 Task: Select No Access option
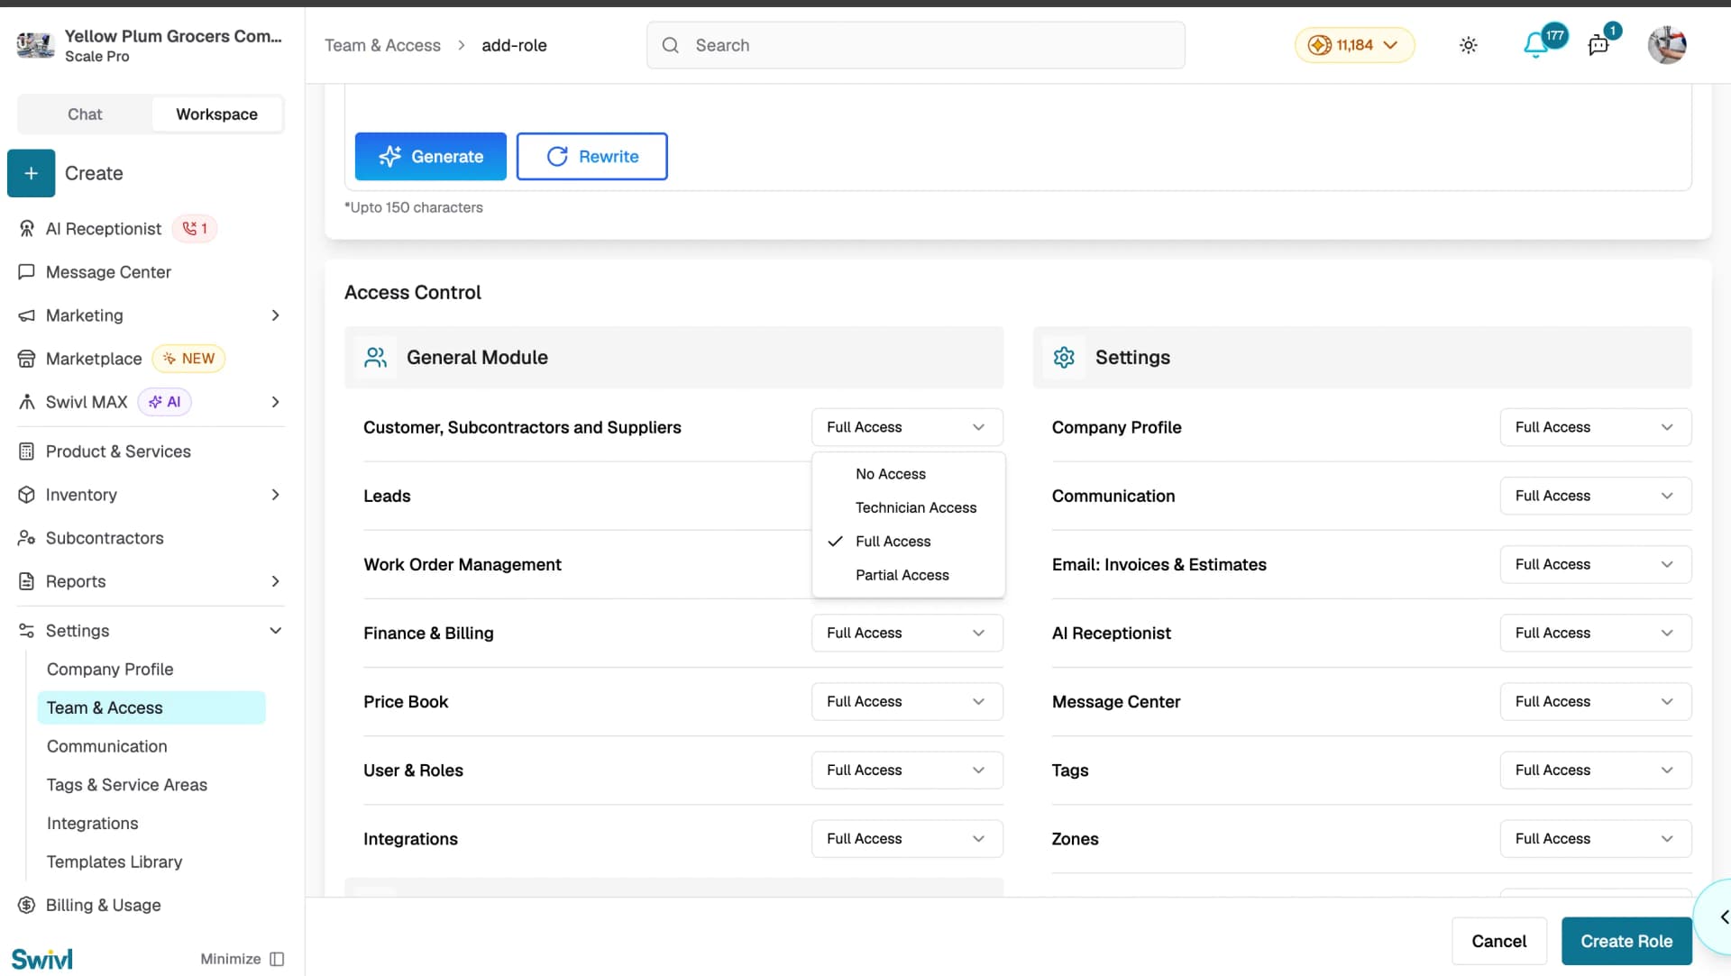908,474
